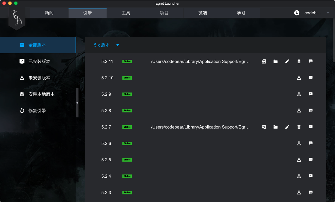Viewport: 335px width, 202px height.
Task: Click the install path text for 5.2.11
Action: pyautogui.click(x=200, y=61)
